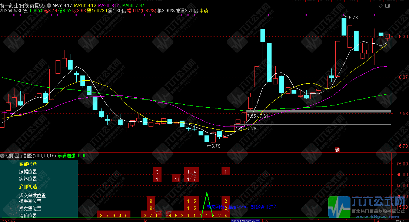The image size is (409, 222).
Task: Click the 六六公式网 logo icon
Action: [x=339, y=207]
